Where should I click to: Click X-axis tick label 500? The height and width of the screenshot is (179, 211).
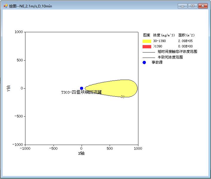[110, 148]
